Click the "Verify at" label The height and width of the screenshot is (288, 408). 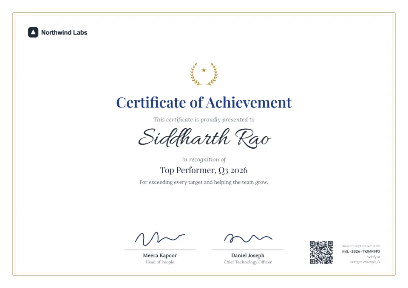pyautogui.click(x=374, y=257)
